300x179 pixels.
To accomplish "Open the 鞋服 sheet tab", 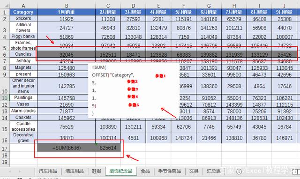I will pyautogui.click(x=97, y=171).
